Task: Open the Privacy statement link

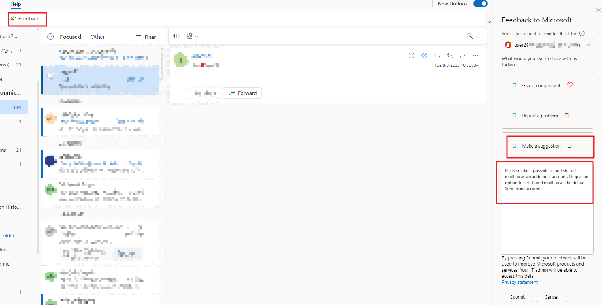Action: point(520,282)
